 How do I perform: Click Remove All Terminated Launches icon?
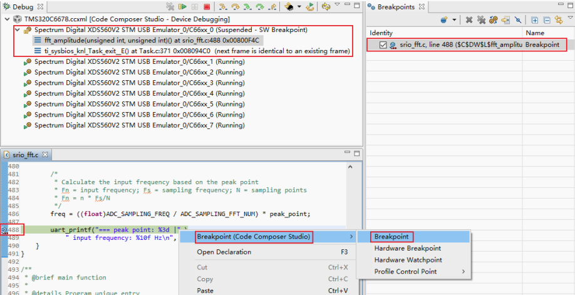170,7
